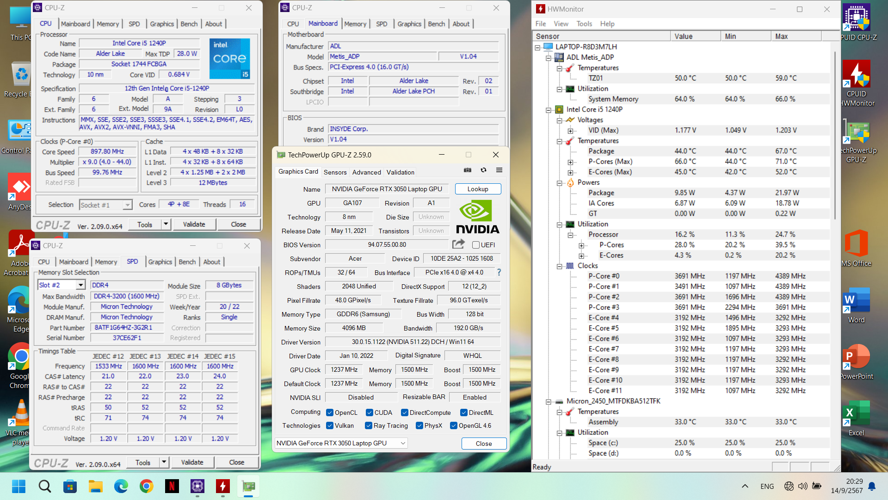
Task: Open the PowerPoint desktop shortcut
Action: [x=856, y=362]
